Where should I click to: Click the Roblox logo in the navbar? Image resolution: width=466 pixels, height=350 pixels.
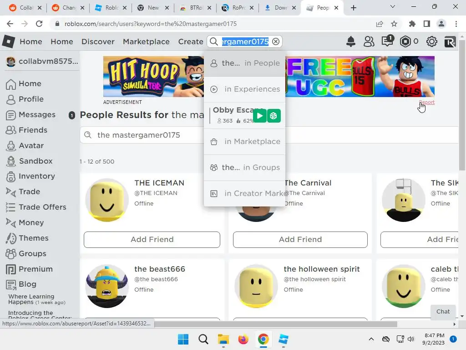pos(8,41)
